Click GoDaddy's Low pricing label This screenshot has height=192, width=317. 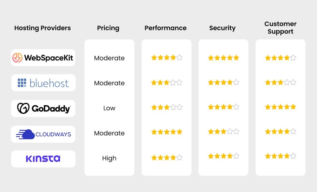109,108
